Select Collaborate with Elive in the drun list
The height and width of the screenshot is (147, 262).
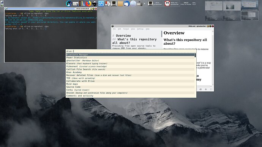point(130,81)
